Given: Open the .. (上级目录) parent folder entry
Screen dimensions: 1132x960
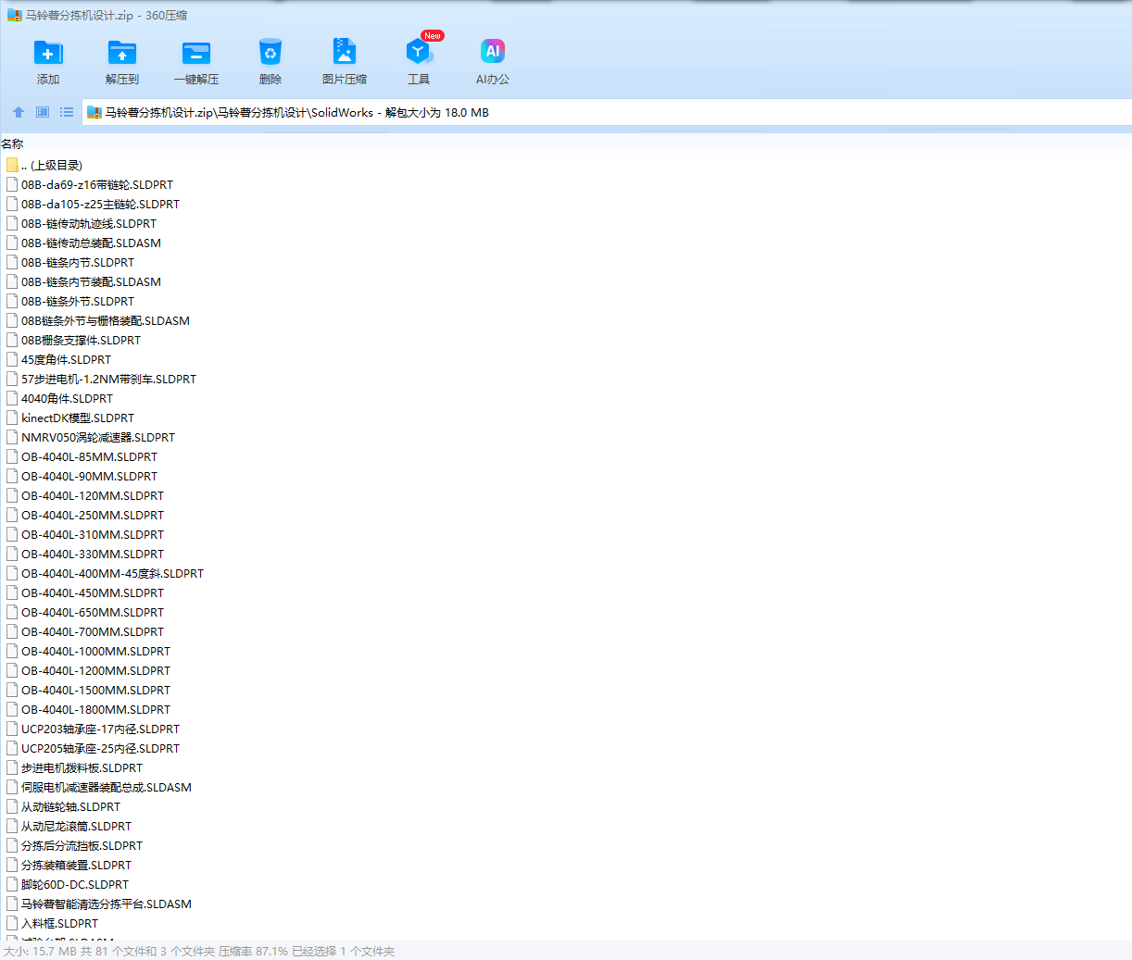Looking at the screenshot, I should tap(52, 166).
